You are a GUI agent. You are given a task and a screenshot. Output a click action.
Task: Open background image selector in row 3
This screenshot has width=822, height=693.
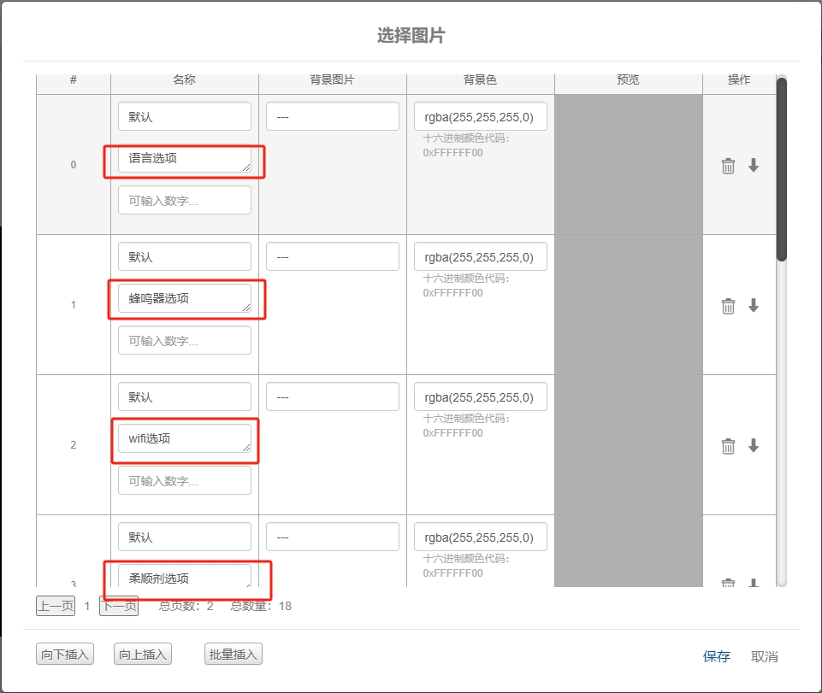333,537
